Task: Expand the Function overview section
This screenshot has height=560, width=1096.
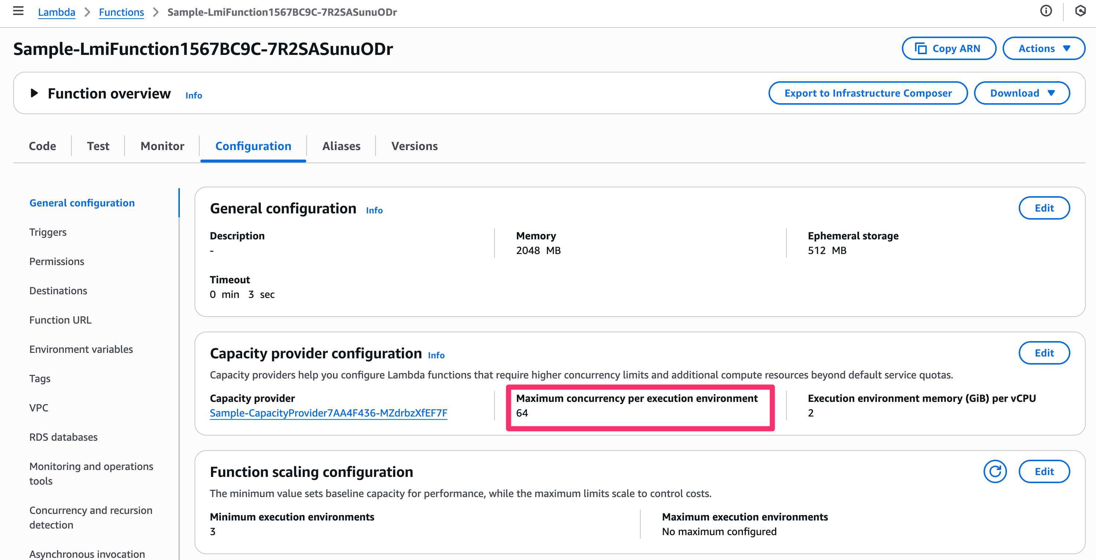Action: click(x=34, y=93)
